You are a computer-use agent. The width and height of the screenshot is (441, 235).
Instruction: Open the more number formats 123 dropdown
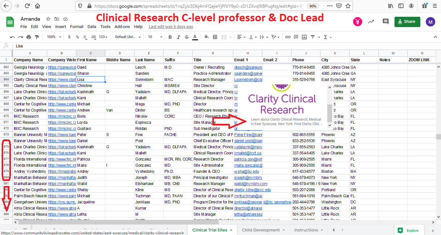pyautogui.click(x=103, y=37)
